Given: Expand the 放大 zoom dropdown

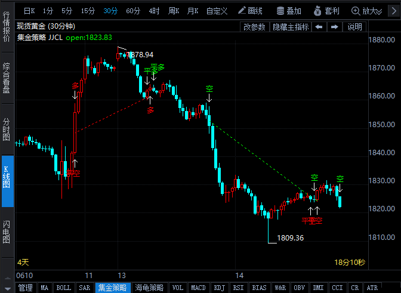Looking at the screenshot, I should tap(367, 11).
